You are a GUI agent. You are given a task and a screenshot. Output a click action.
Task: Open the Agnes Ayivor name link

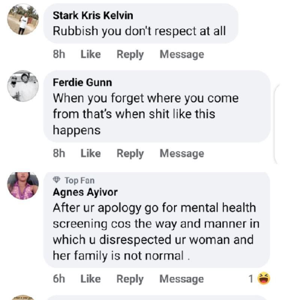tap(85, 192)
